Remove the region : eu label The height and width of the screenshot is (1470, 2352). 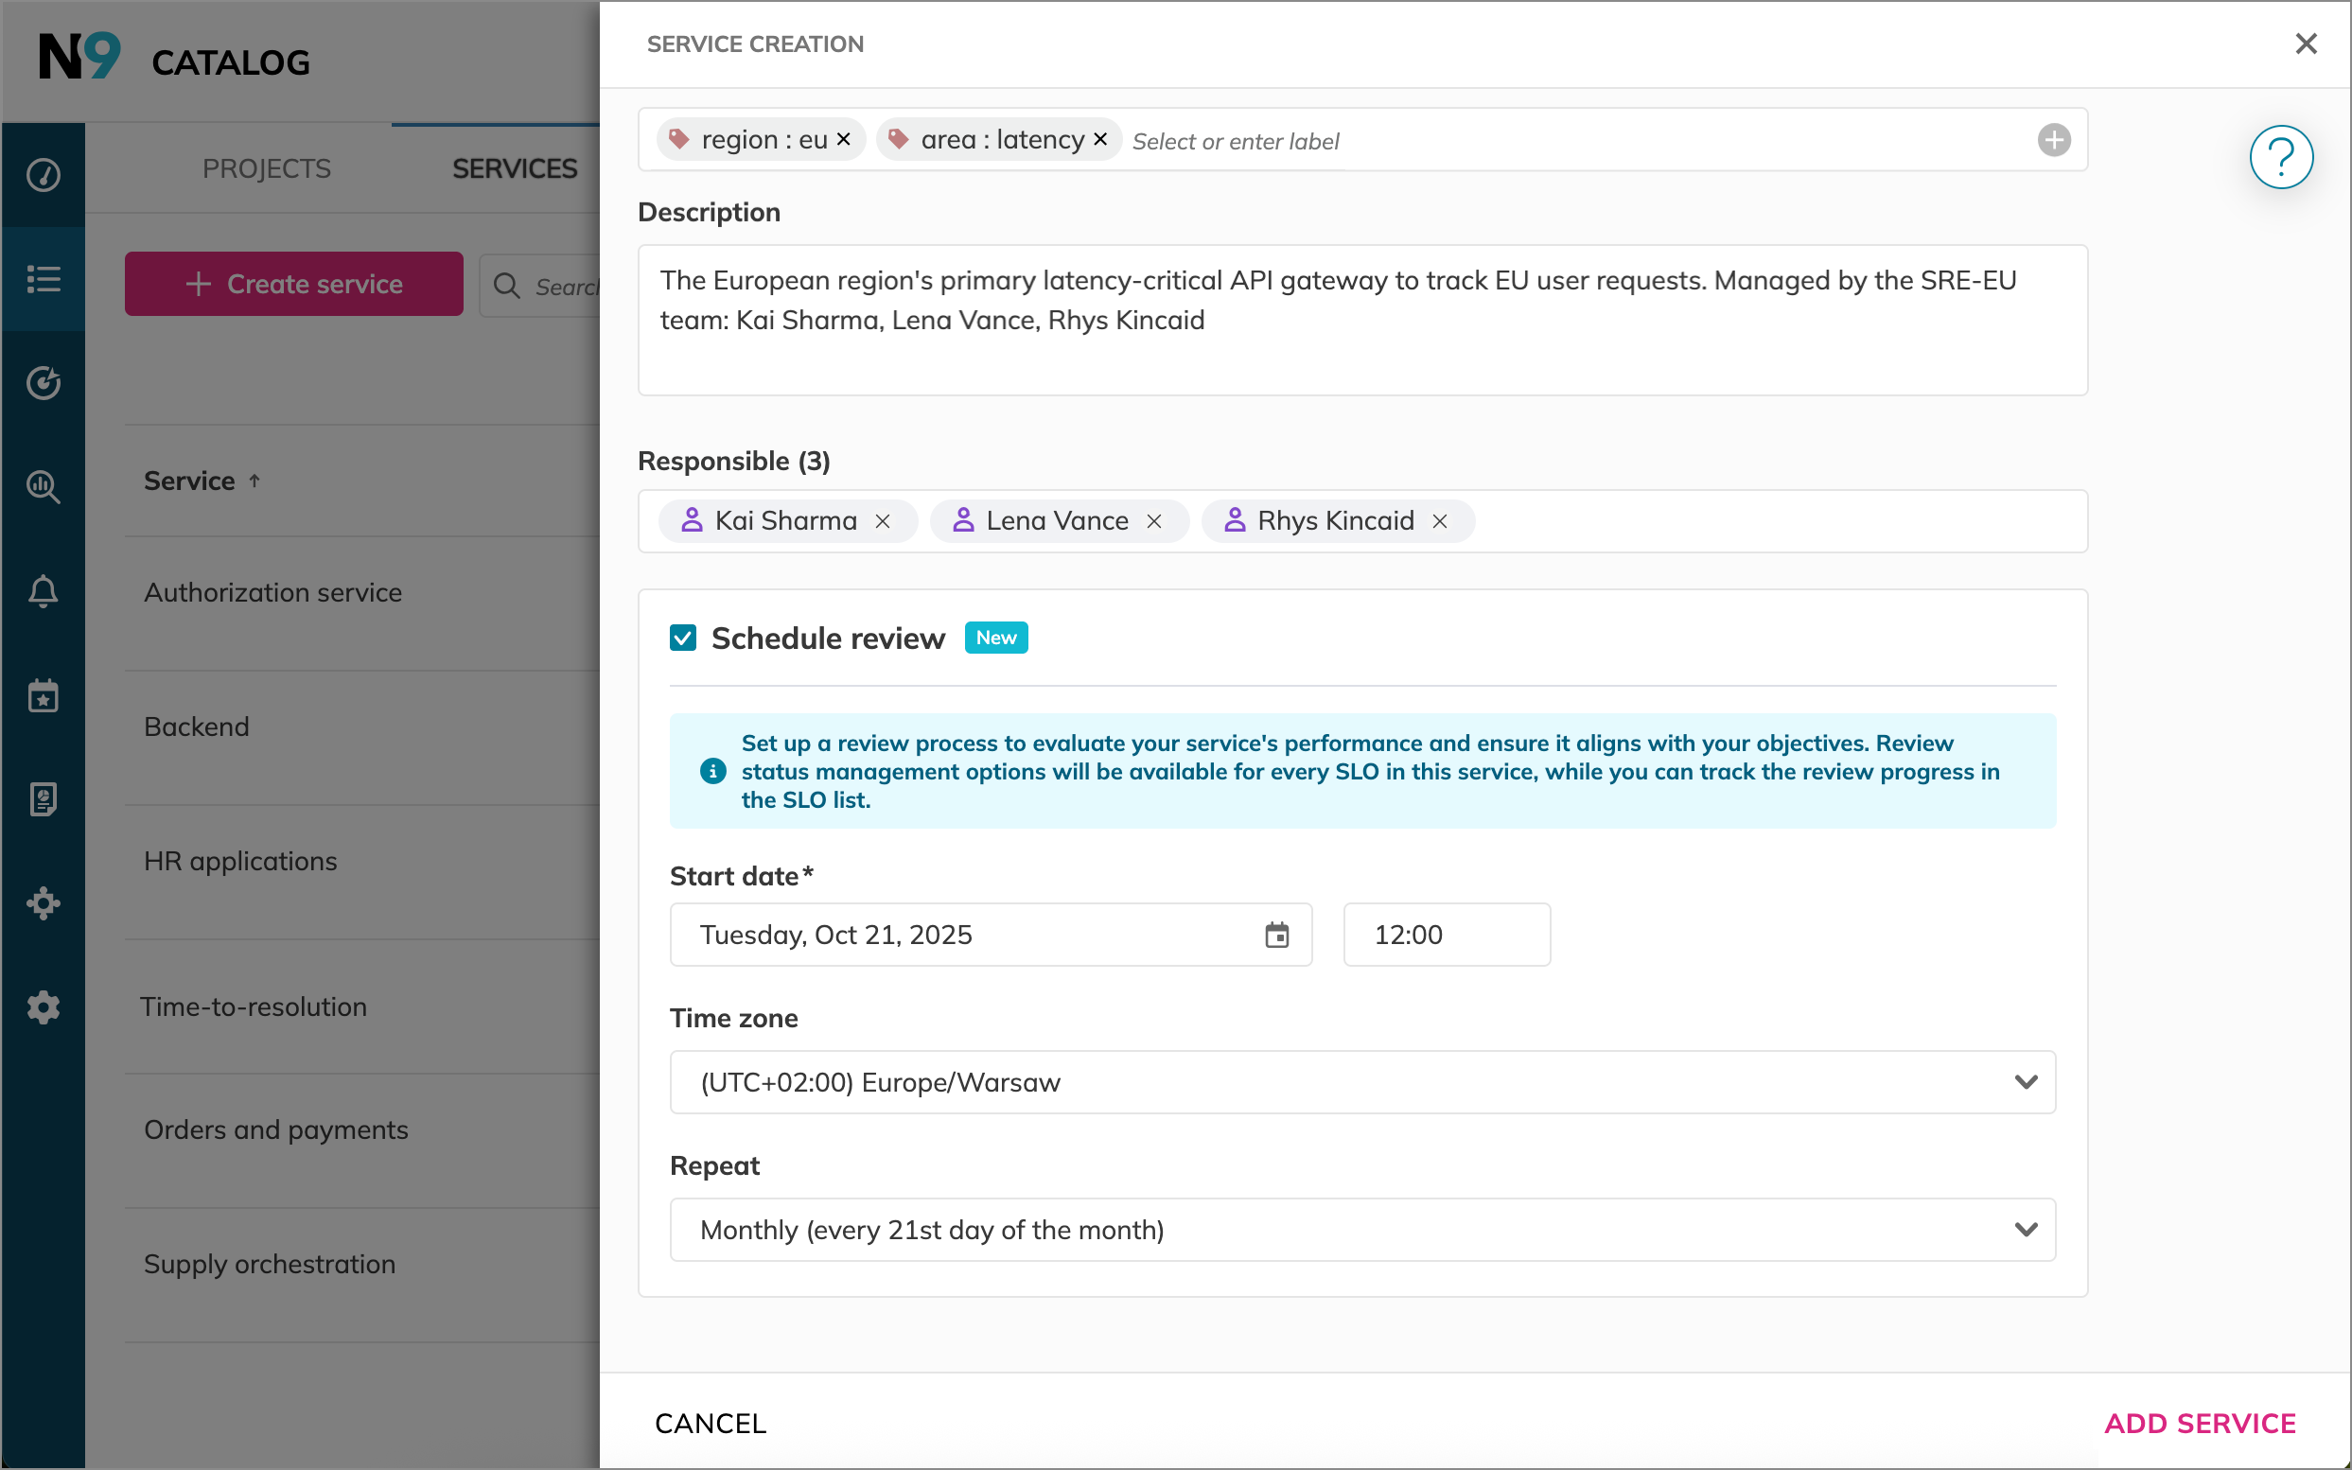(842, 139)
